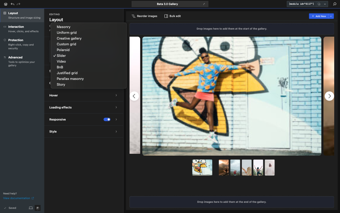
Task: Click the WordPress logo icon
Action: tap(6, 4)
